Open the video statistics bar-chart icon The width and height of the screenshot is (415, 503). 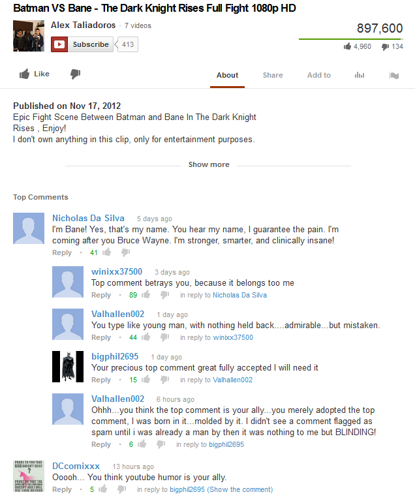[x=360, y=75]
